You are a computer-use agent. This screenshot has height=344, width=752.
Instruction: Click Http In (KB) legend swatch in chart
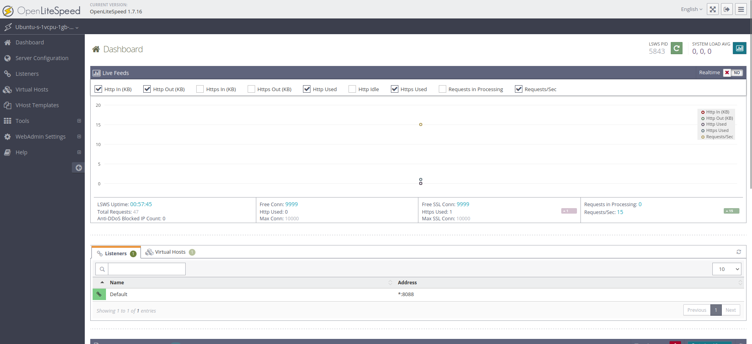click(703, 112)
